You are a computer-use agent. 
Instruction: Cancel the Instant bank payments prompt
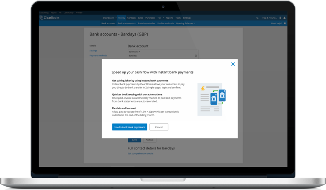pyautogui.click(x=159, y=127)
